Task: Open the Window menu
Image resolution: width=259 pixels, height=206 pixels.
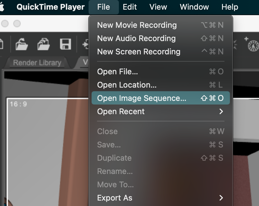Action: (194, 7)
